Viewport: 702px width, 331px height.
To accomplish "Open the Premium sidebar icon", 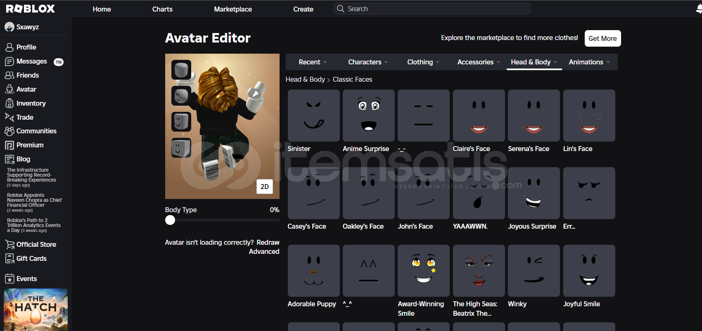I will pyautogui.click(x=9, y=145).
